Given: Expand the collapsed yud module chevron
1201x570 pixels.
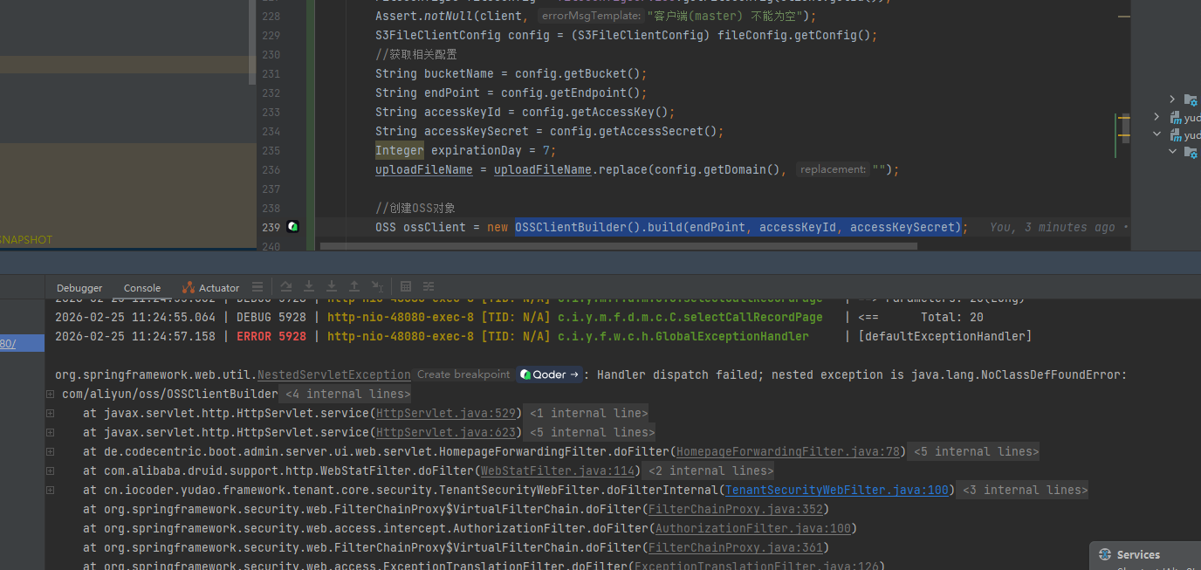Looking at the screenshot, I should pyautogui.click(x=1157, y=117).
